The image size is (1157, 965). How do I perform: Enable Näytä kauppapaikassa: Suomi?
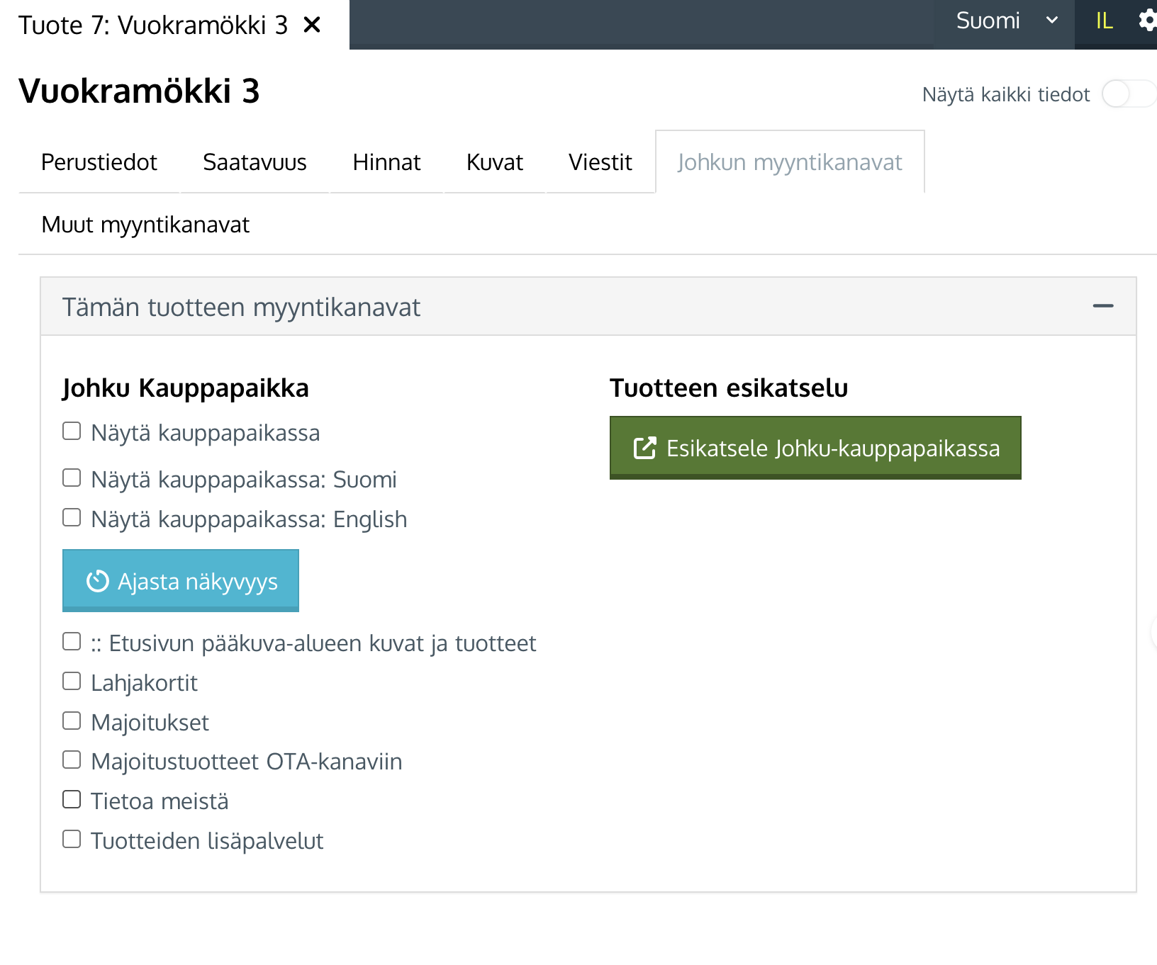click(72, 478)
